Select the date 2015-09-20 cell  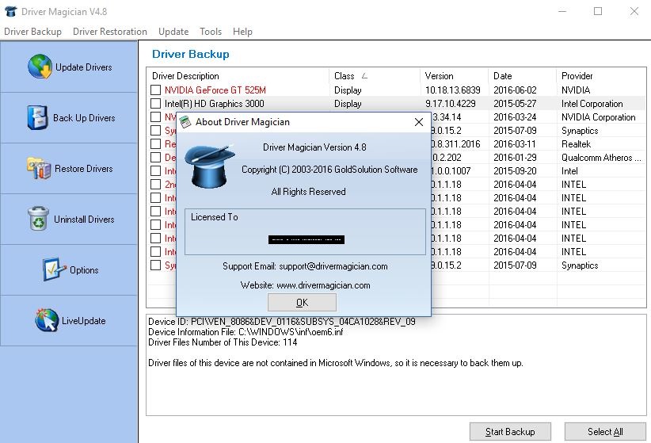pyautogui.click(x=515, y=171)
